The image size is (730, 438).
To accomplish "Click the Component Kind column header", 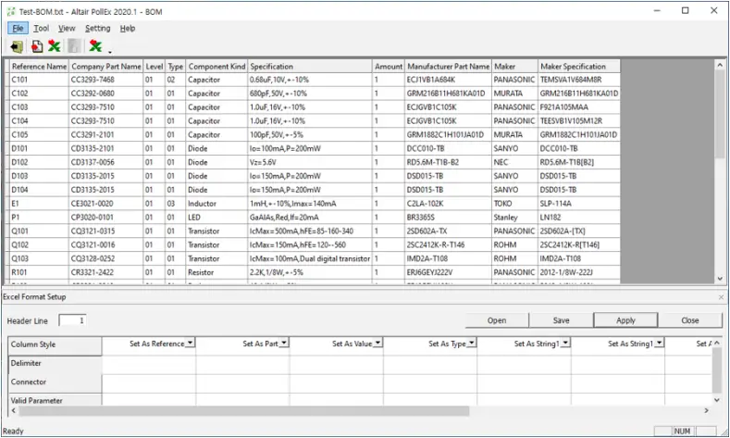I will point(217,67).
